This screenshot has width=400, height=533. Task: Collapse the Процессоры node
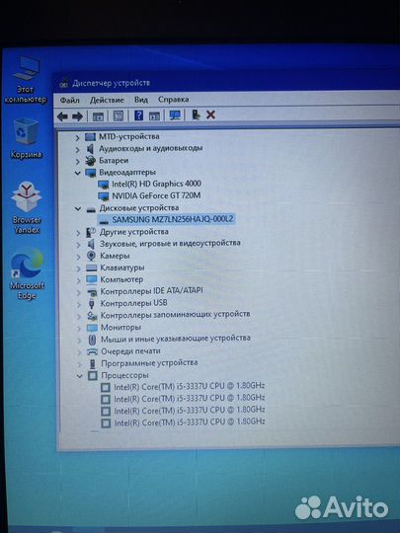coord(79,376)
